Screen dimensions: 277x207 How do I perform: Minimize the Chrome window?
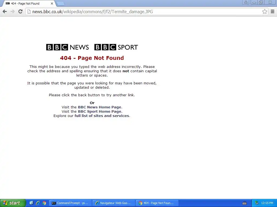254,2
